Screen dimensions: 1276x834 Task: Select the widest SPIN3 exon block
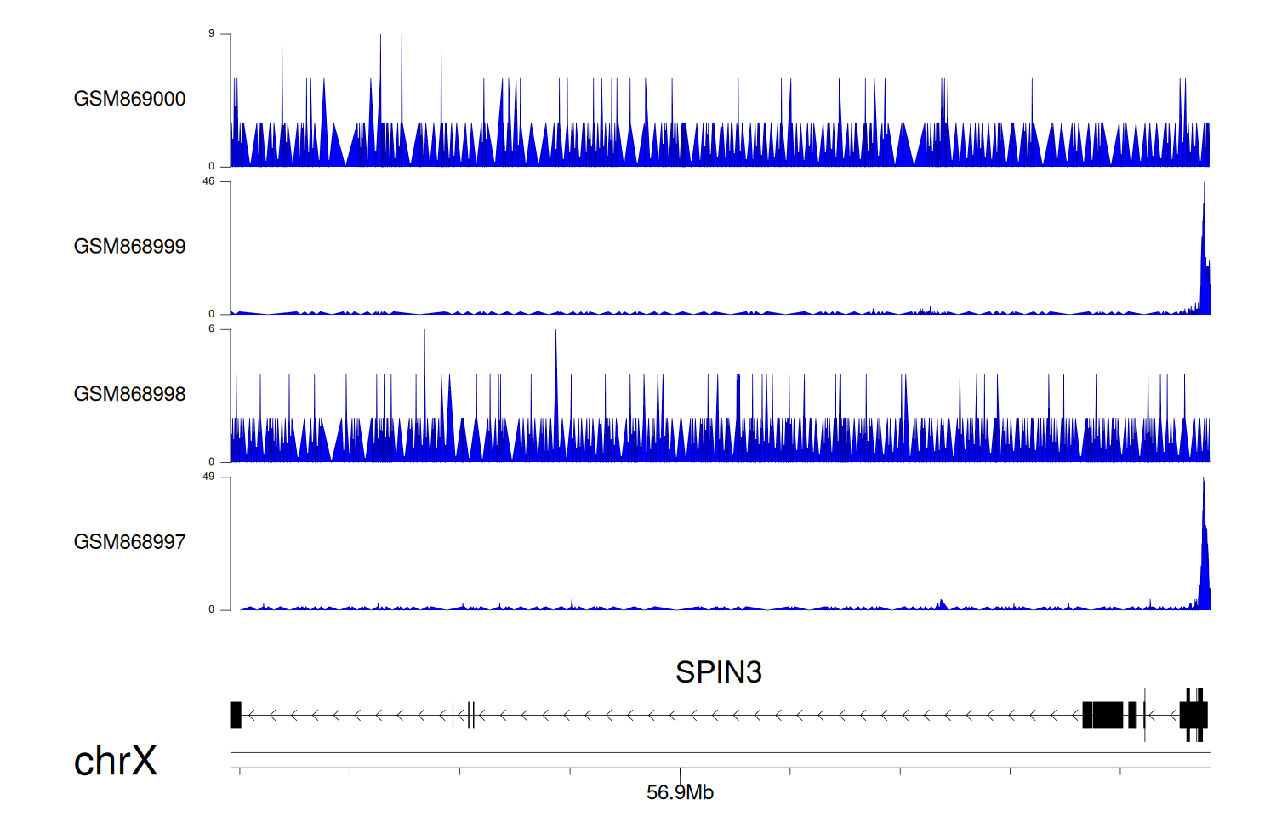click(x=1108, y=715)
